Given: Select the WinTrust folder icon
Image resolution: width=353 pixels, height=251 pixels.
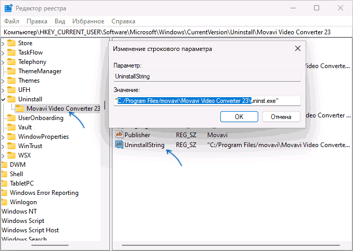Looking at the screenshot, I should coord(11,146).
